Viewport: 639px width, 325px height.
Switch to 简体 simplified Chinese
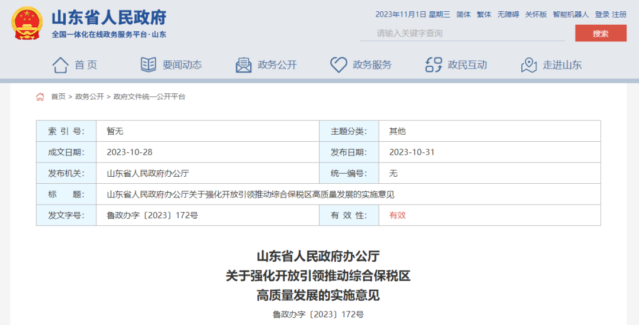coord(463,14)
